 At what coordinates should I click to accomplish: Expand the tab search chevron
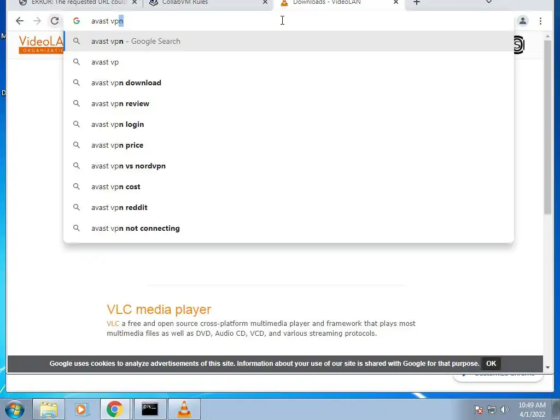coord(489,2)
